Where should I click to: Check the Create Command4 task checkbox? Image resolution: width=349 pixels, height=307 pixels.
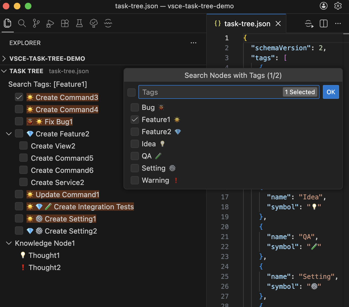point(19,109)
